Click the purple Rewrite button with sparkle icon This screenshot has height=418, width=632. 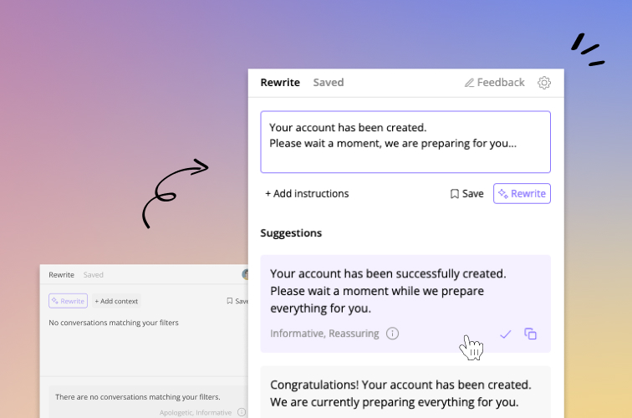pyautogui.click(x=522, y=193)
